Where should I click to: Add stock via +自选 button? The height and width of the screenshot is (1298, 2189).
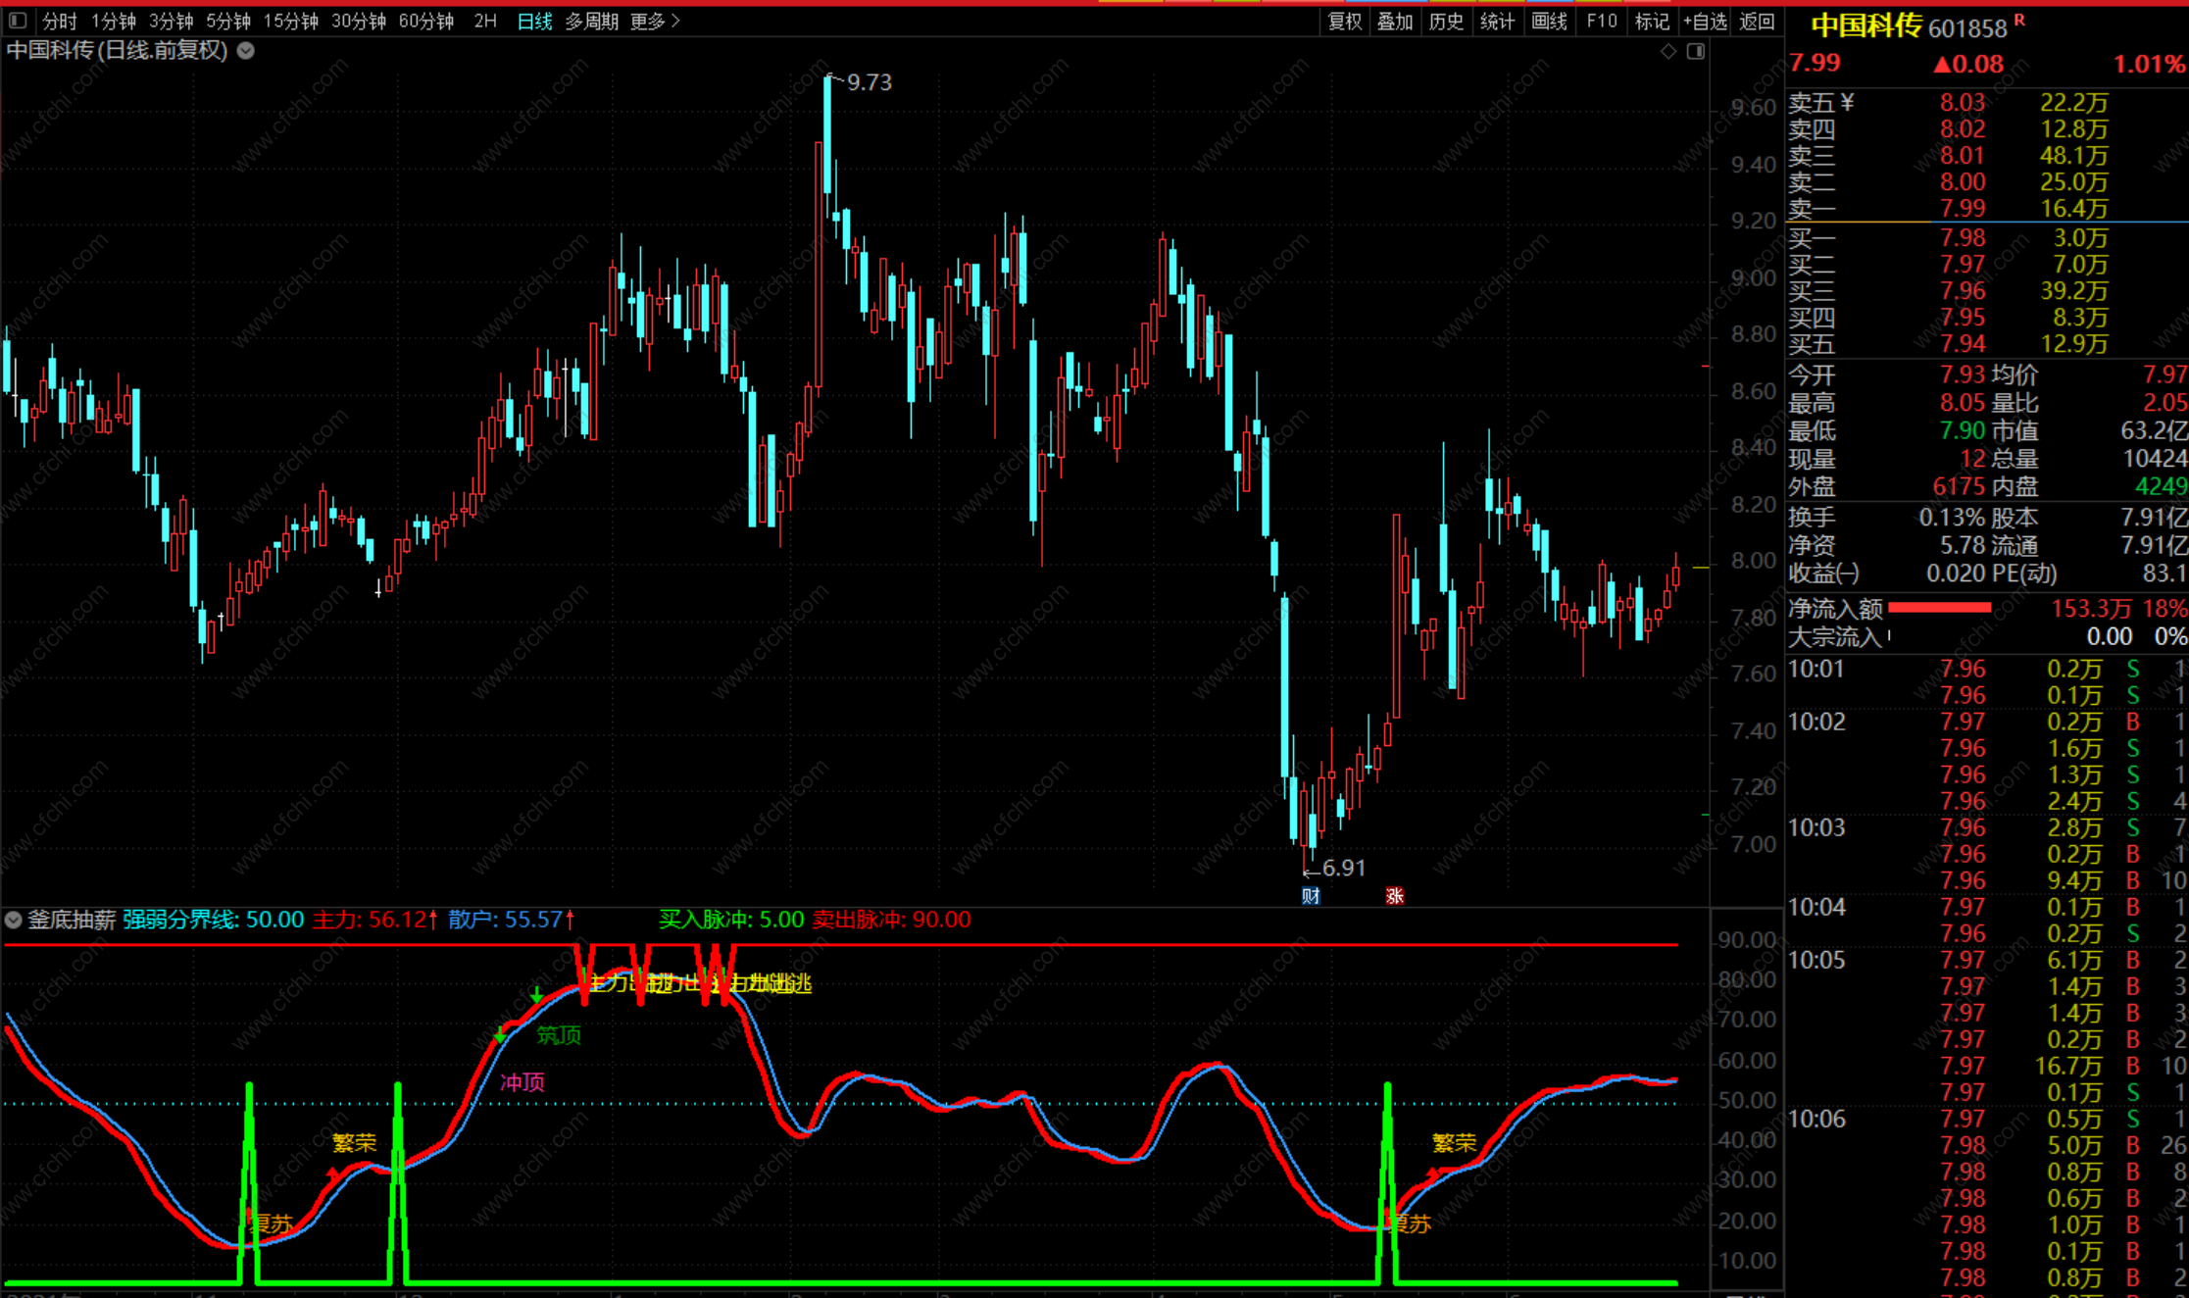pyautogui.click(x=1705, y=21)
